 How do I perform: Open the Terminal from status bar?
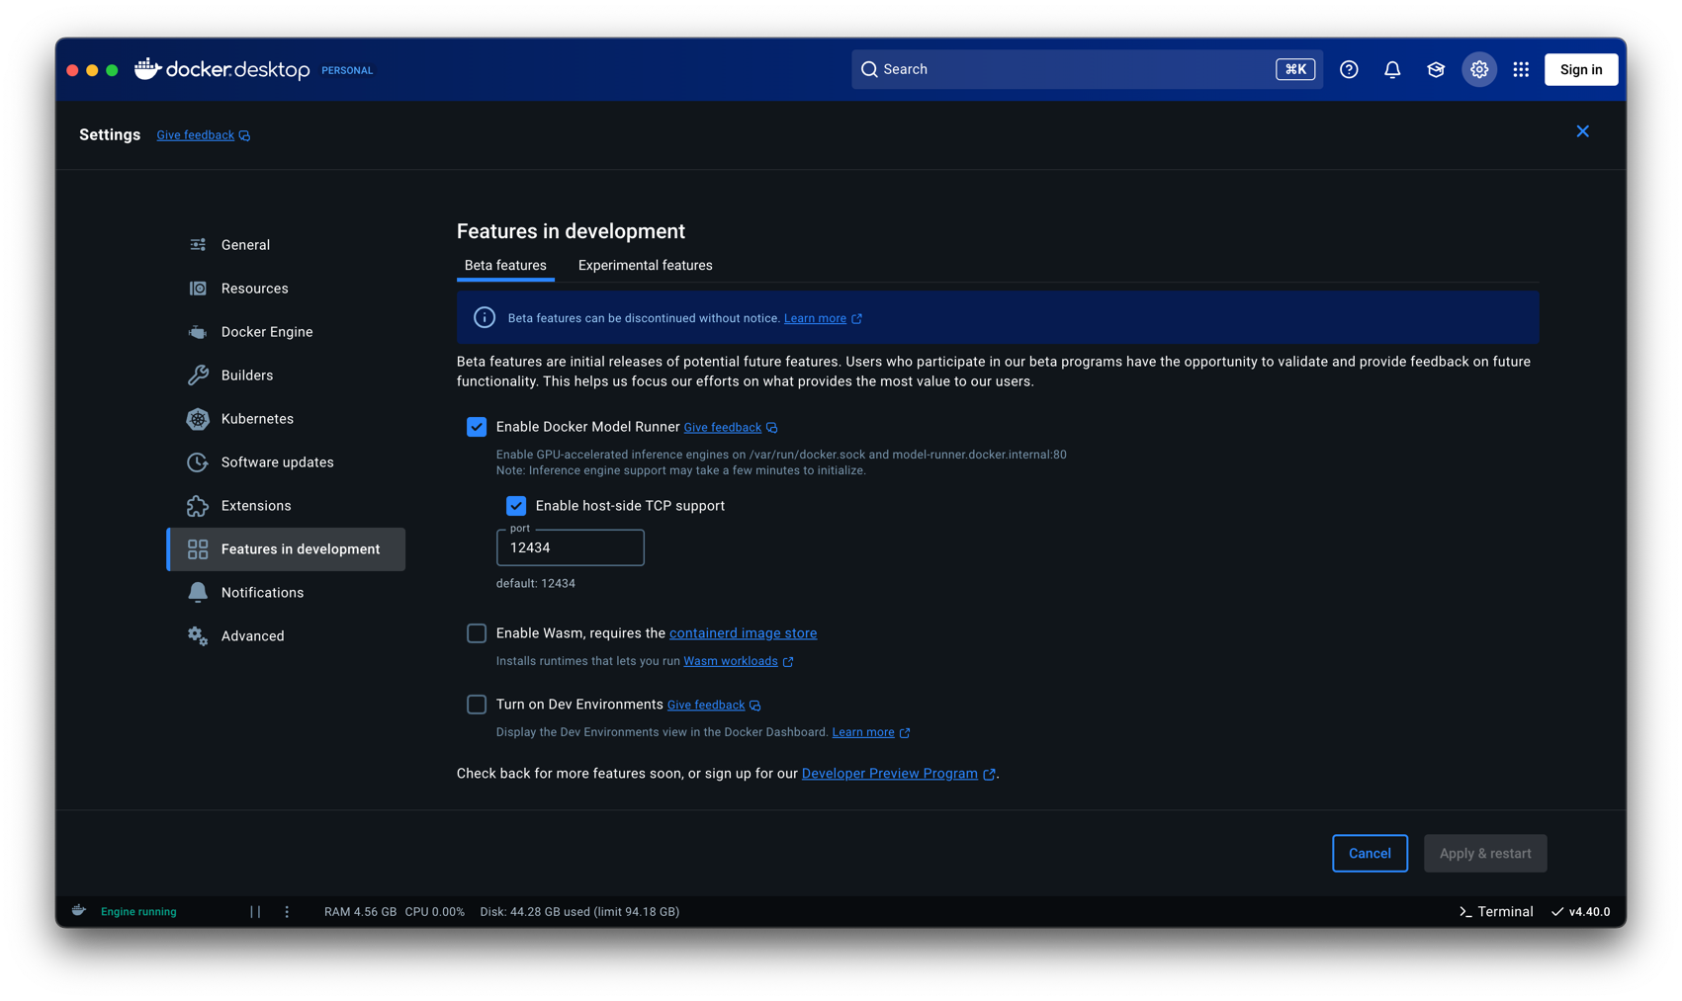pyautogui.click(x=1495, y=912)
